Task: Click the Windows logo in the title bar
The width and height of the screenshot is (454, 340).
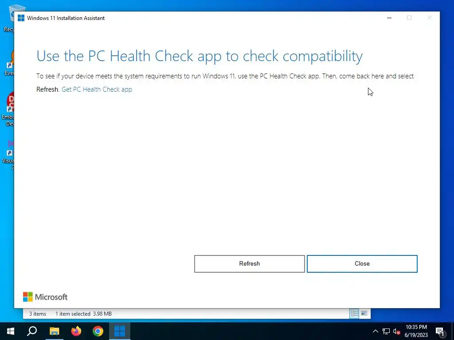Action: click(21, 18)
